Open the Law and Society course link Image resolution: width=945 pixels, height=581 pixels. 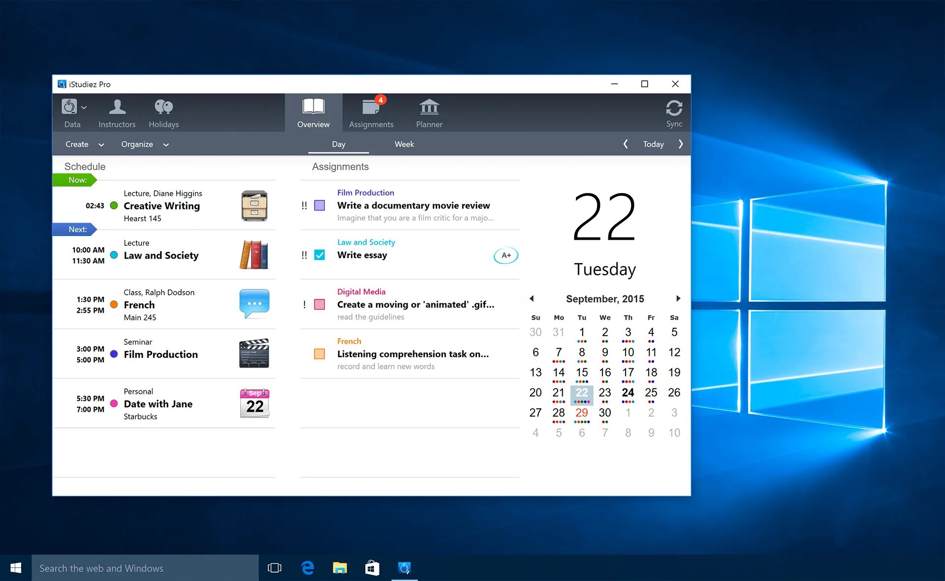pos(366,242)
